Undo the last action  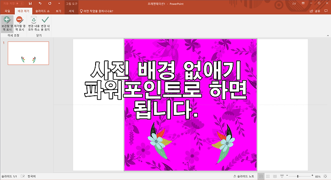coord(40,3)
